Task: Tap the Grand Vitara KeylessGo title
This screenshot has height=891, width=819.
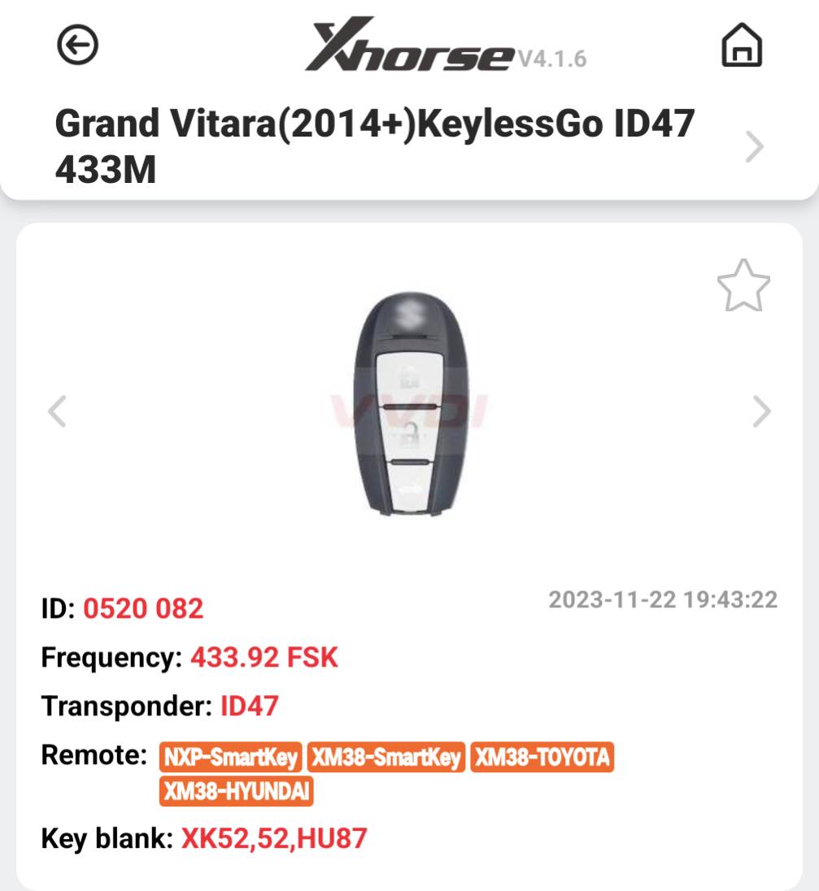Action: pyautogui.click(x=375, y=146)
